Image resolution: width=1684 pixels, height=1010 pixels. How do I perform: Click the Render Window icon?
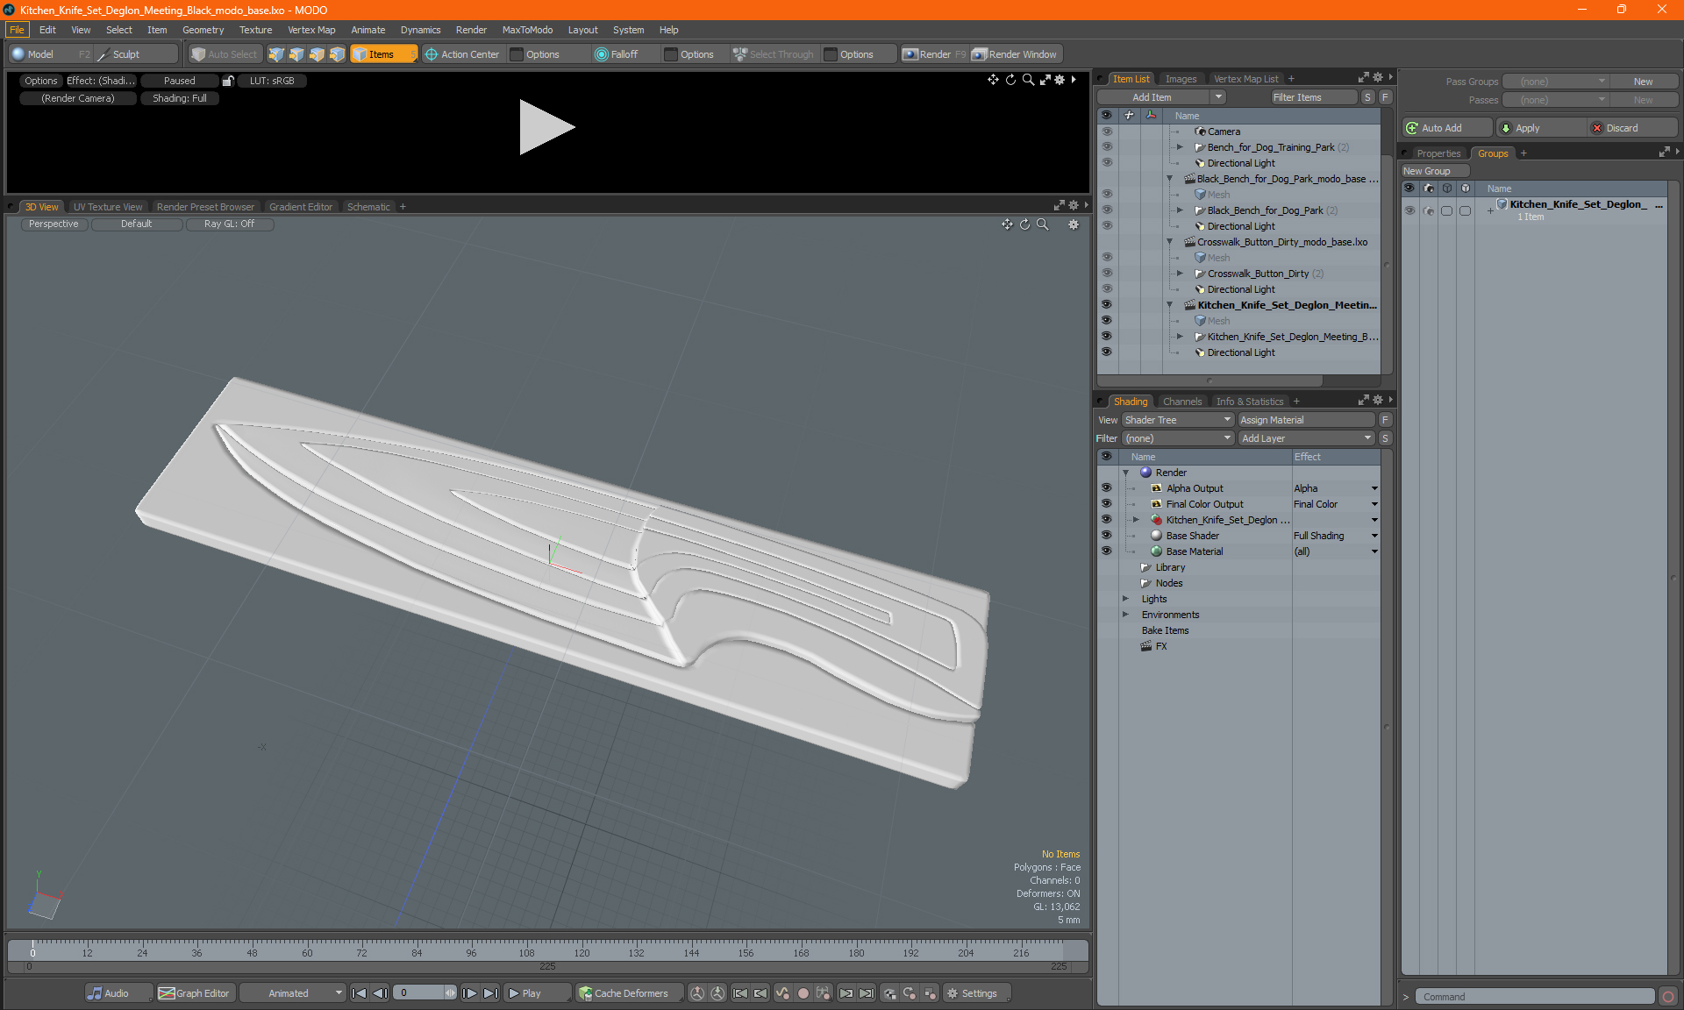pos(980,54)
